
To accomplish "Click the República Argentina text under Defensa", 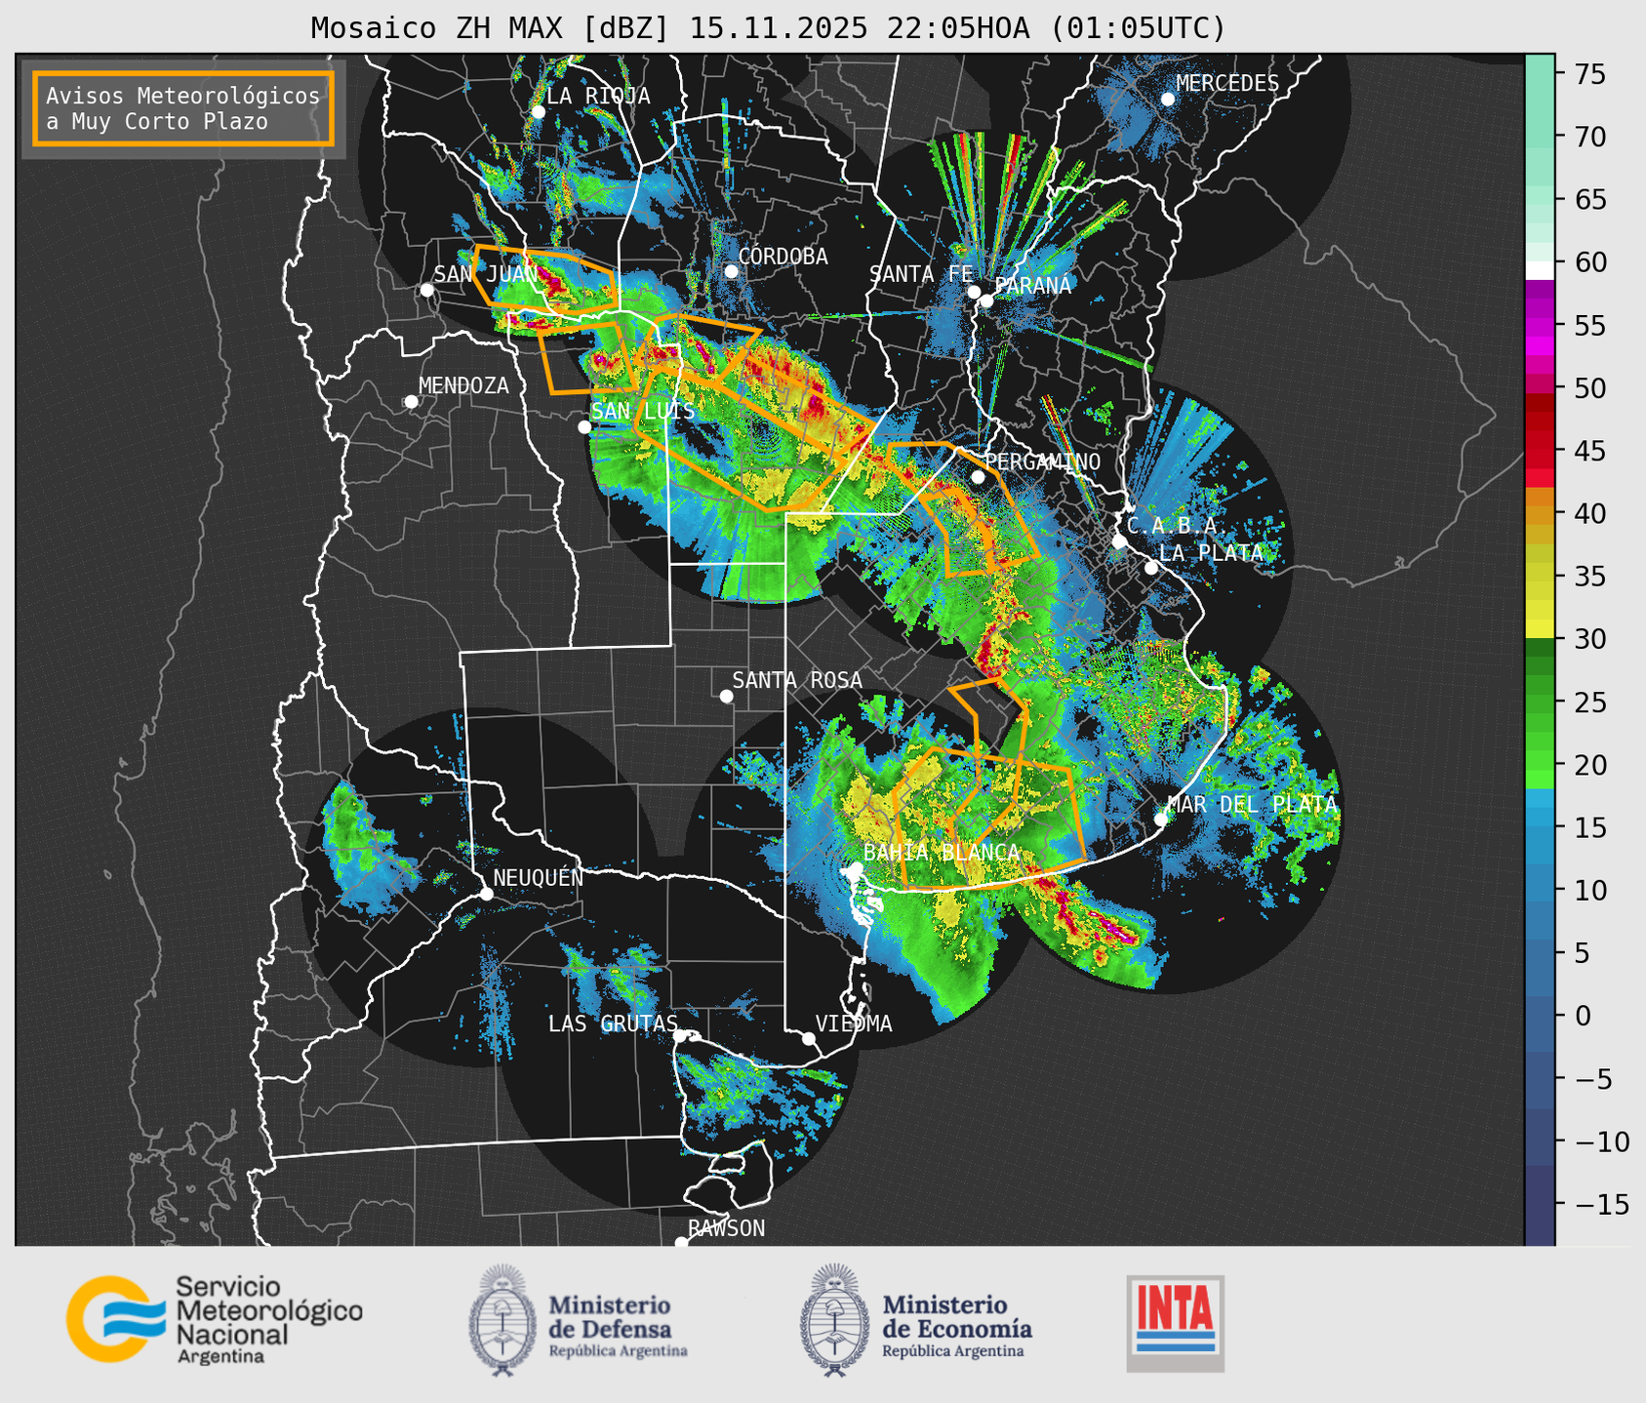I will click(x=618, y=1351).
